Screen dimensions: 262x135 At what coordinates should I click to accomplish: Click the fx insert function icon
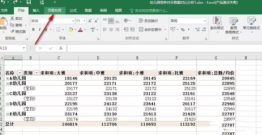click(x=61, y=48)
